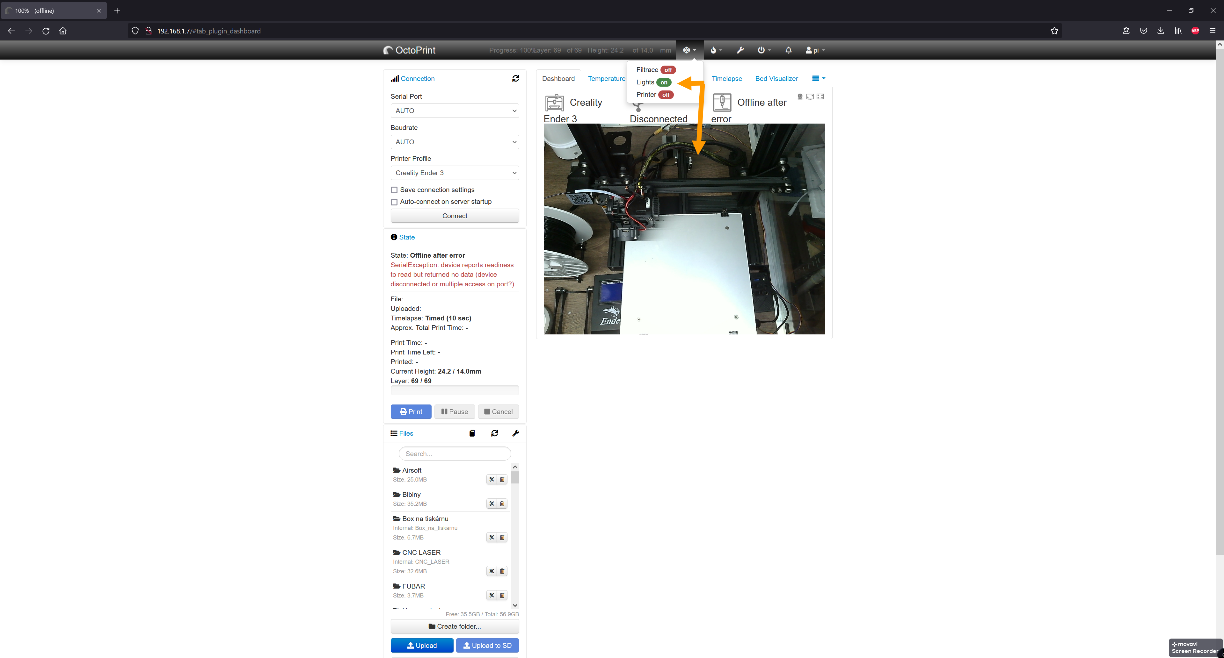Reload the browser page

pyautogui.click(x=46, y=31)
